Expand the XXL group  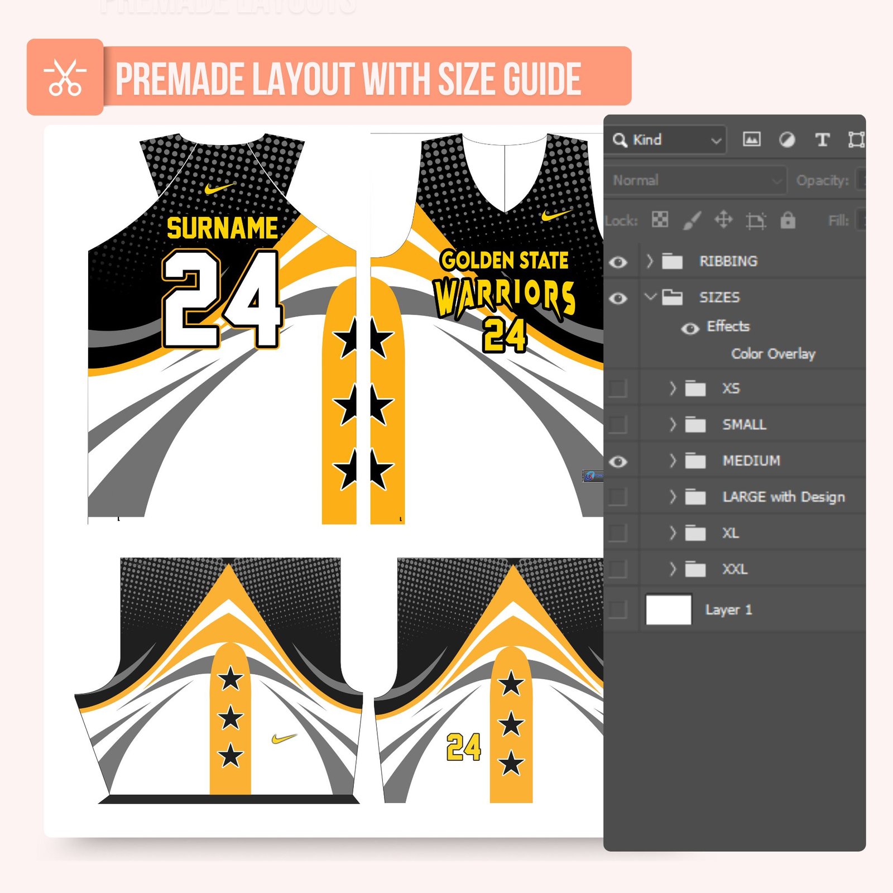[x=673, y=569]
